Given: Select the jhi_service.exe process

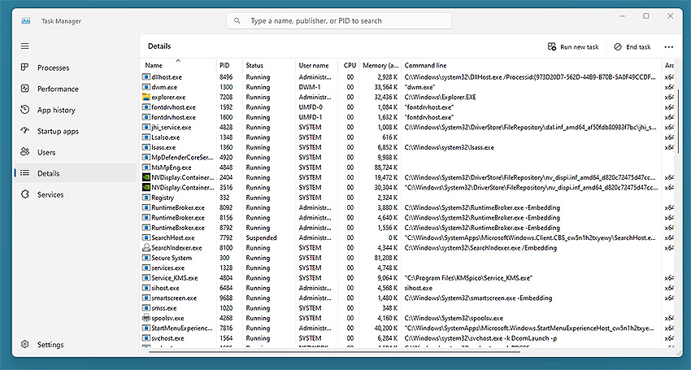Looking at the screenshot, I should click(x=407, y=128).
